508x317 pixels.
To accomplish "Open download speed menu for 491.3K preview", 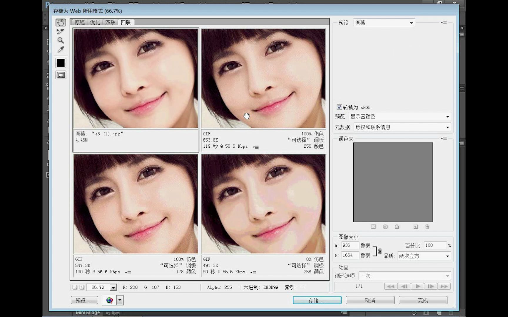I will pos(253,272).
